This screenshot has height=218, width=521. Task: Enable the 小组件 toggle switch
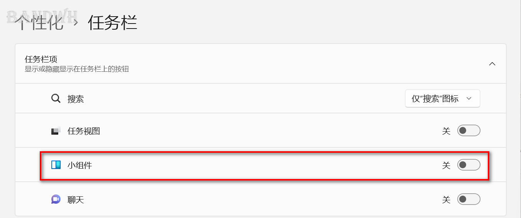click(469, 165)
